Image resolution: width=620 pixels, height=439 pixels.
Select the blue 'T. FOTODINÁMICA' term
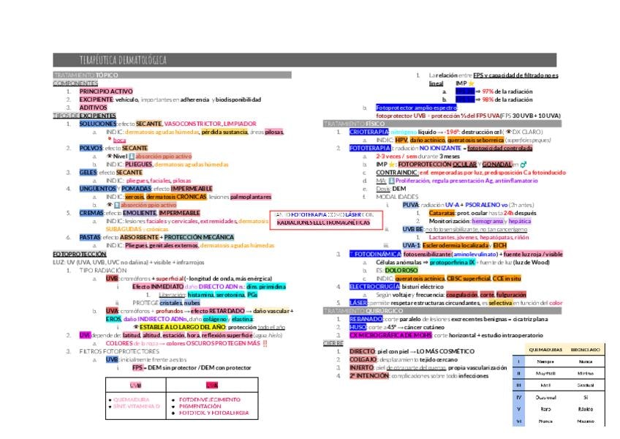(375, 254)
